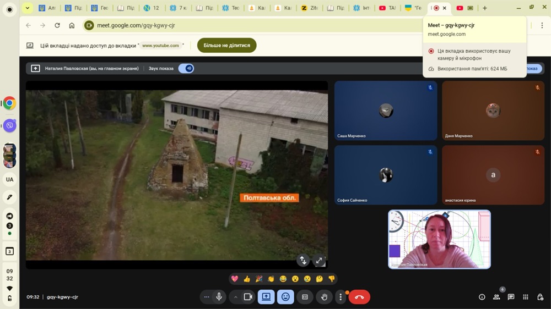Open meeting details info icon
The image size is (551, 309).
point(482,297)
